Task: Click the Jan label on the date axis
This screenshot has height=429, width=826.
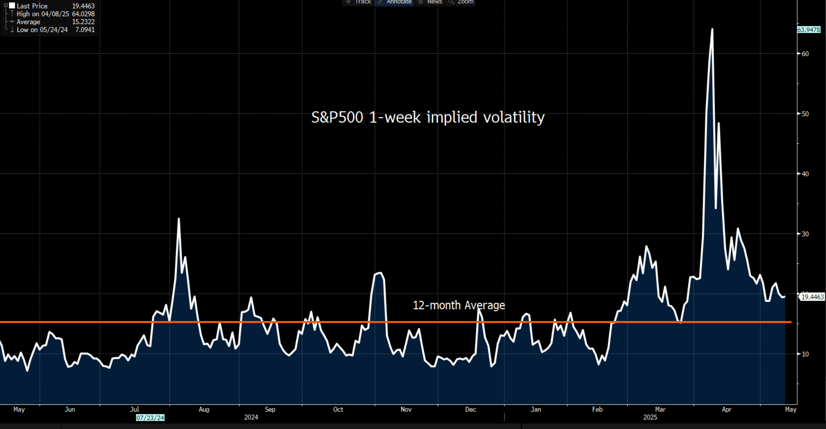Action: click(x=536, y=409)
